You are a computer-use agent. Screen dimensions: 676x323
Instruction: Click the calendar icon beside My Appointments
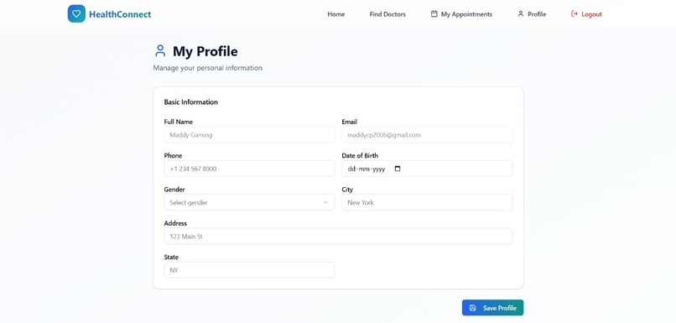click(434, 13)
